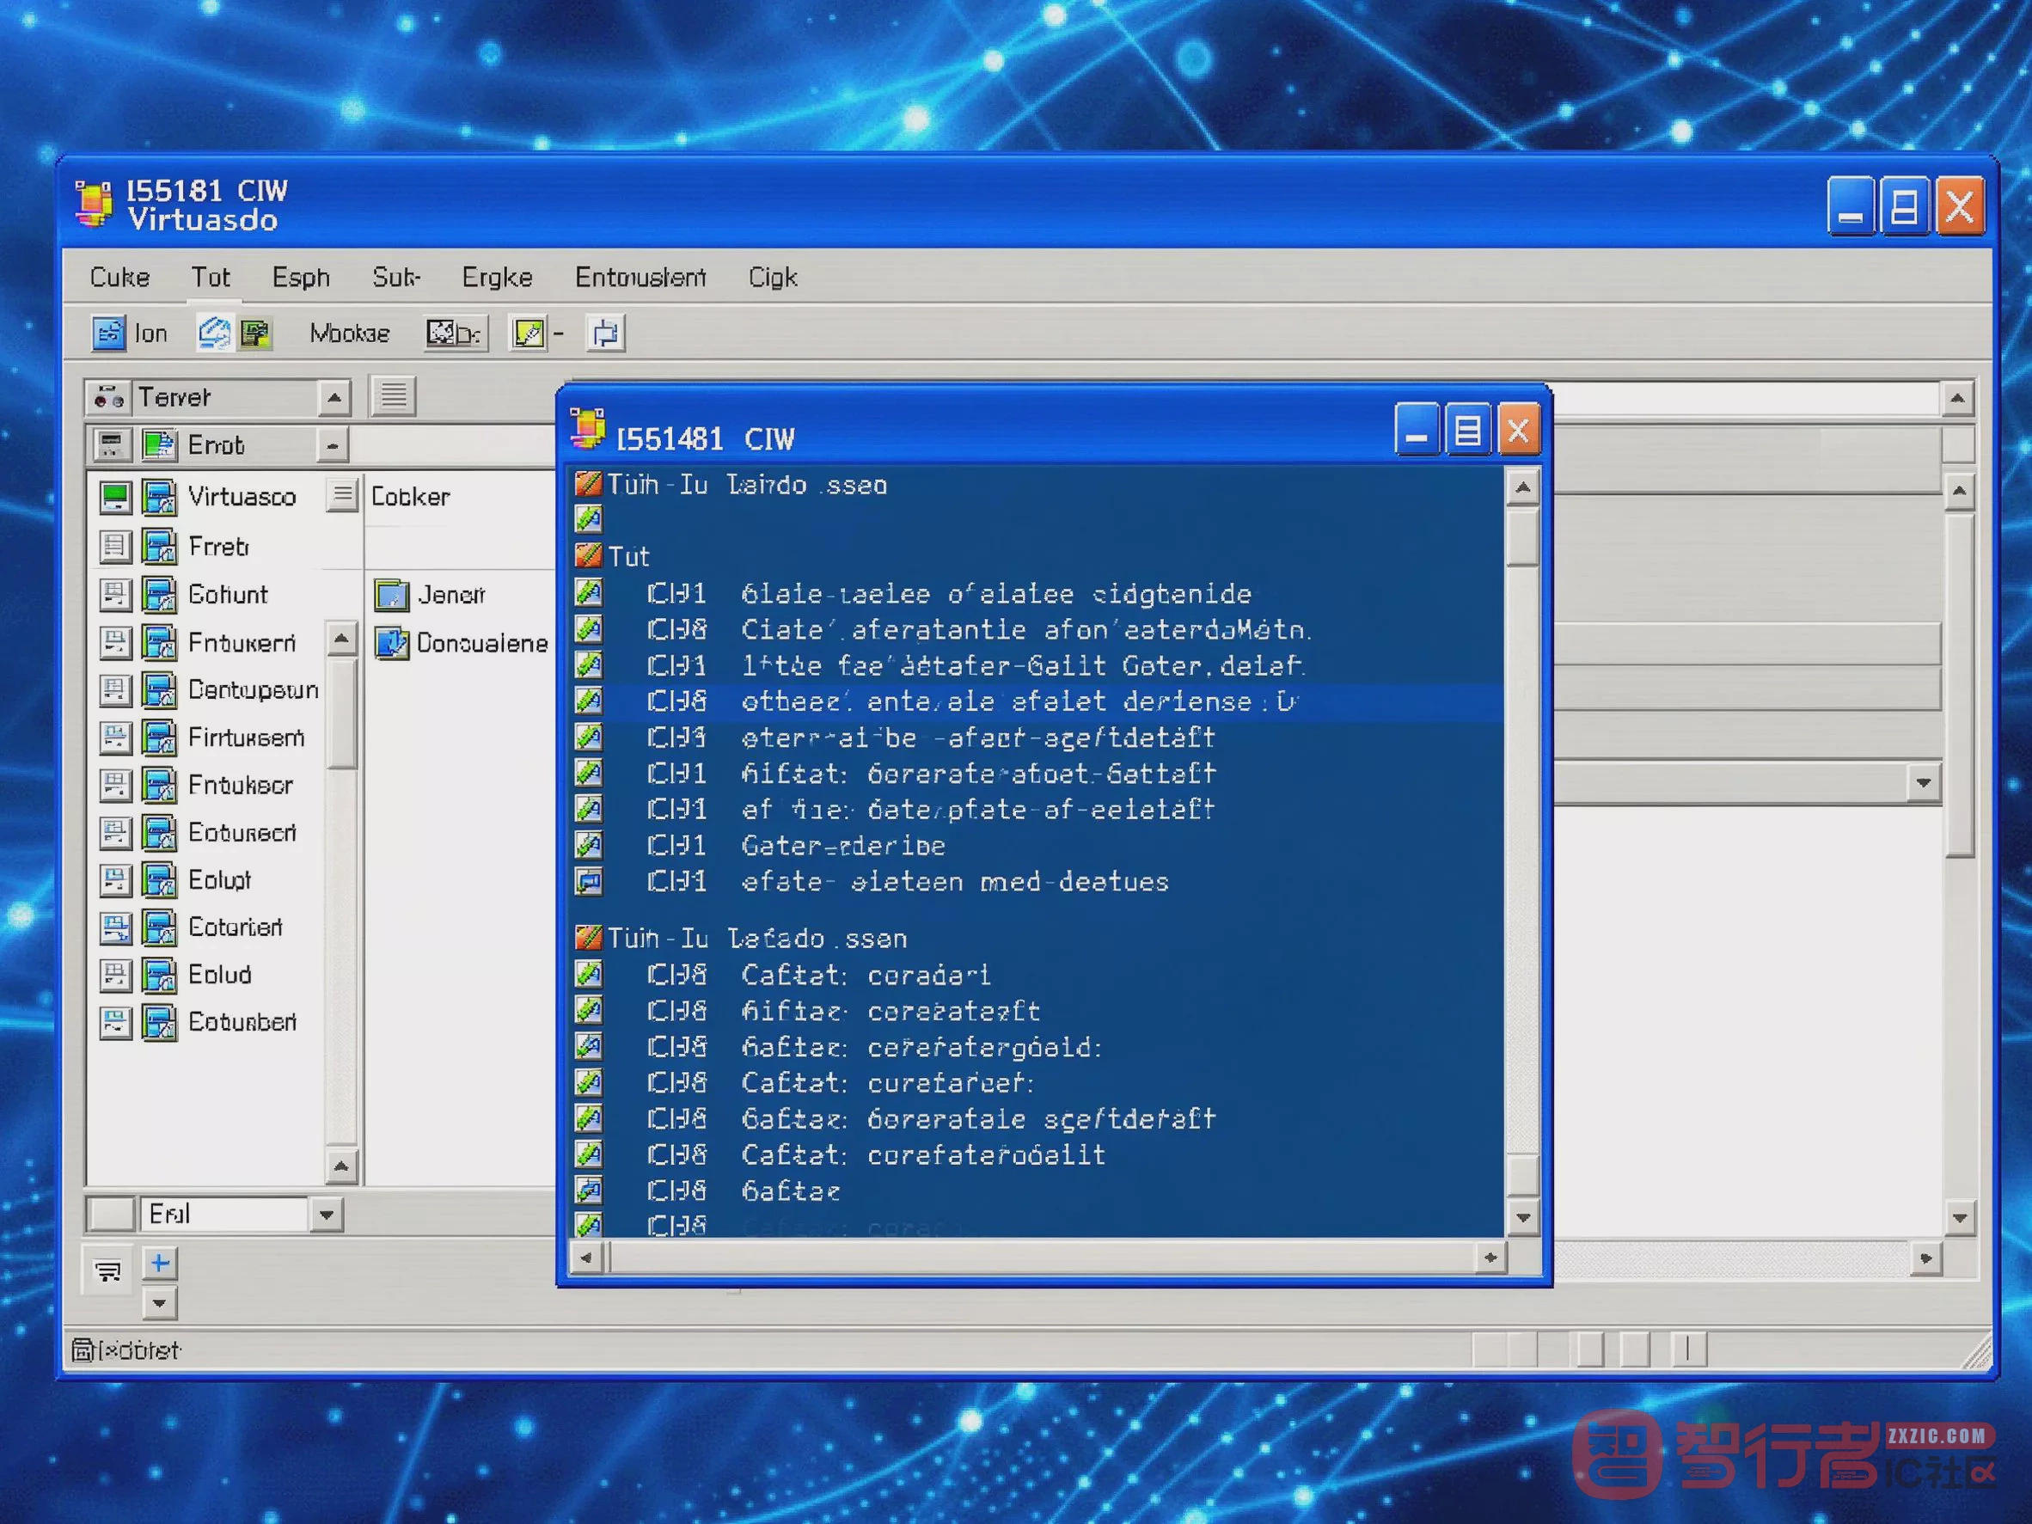Open the right panel dropdown arrow
Viewport: 2032px width, 1524px height.
[1923, 783]
